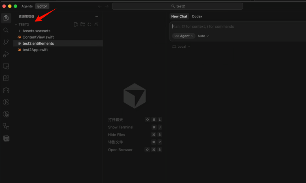Click the code tag box icon

tap(6, 139)
